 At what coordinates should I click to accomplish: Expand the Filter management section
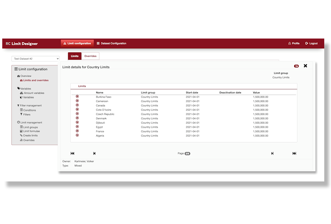(x=29, y=105)
